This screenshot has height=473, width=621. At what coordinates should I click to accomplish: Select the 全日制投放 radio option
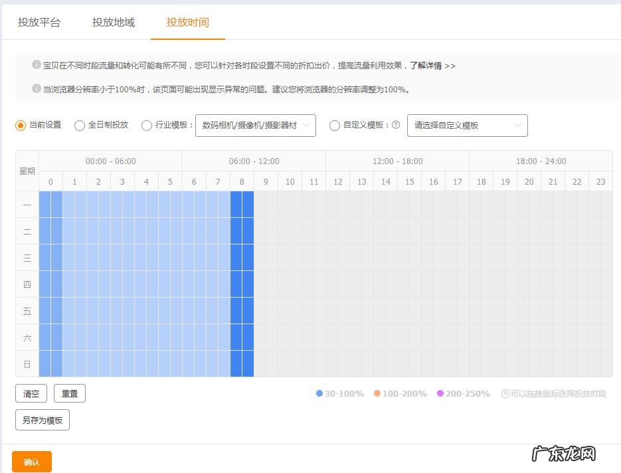point(80,126)
